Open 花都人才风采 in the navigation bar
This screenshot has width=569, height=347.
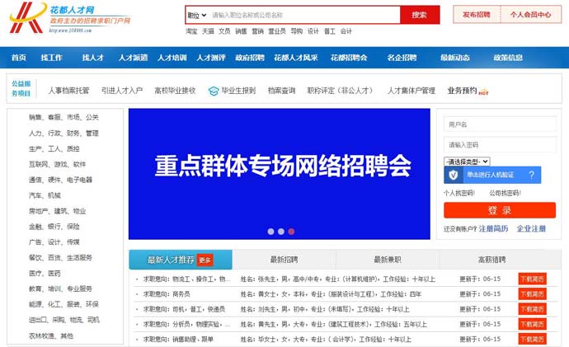296,58
